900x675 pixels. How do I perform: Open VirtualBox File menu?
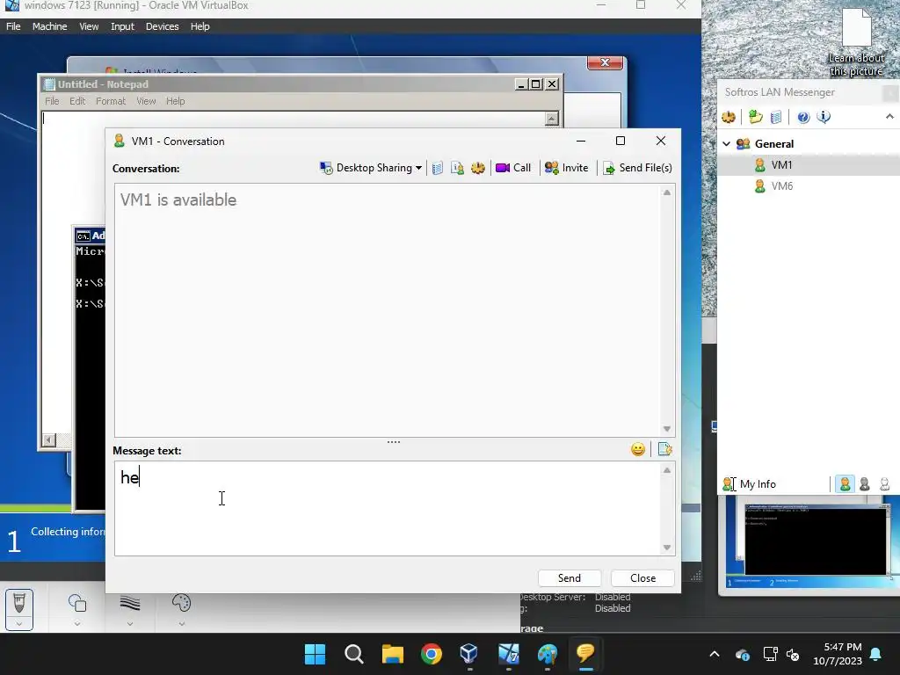[x=13, y=26]
